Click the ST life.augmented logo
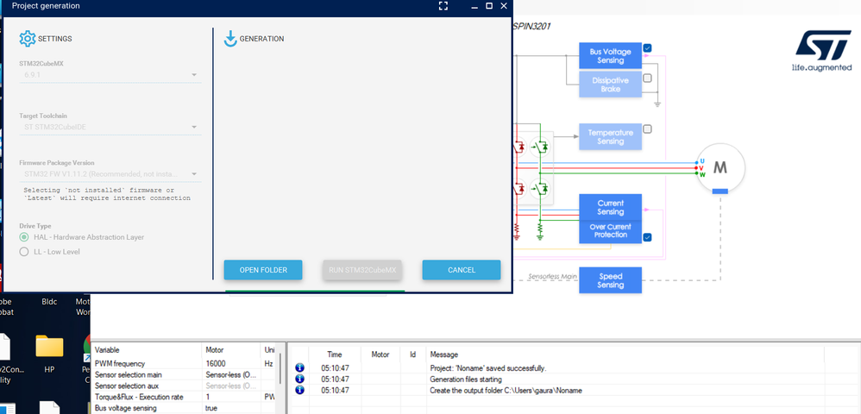 [821, 51]
